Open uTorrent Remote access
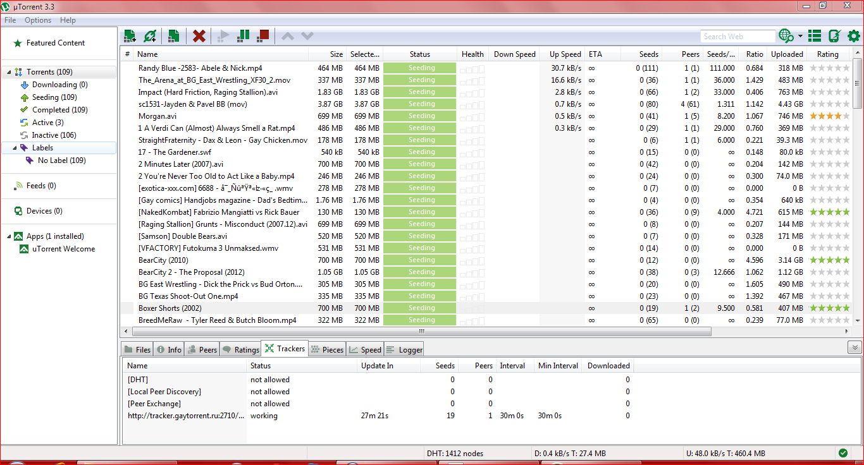This screenshot has width=864, height=465. 832,36
